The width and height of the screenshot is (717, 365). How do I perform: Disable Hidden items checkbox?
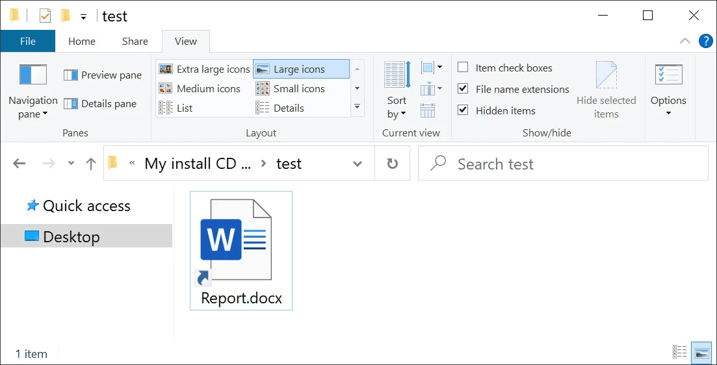coord(463,110)
